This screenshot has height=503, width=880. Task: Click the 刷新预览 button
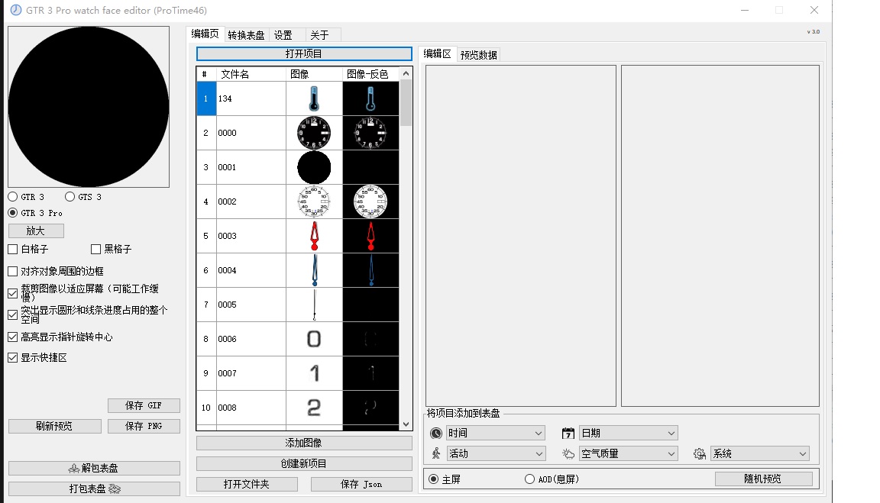(54, 426)
